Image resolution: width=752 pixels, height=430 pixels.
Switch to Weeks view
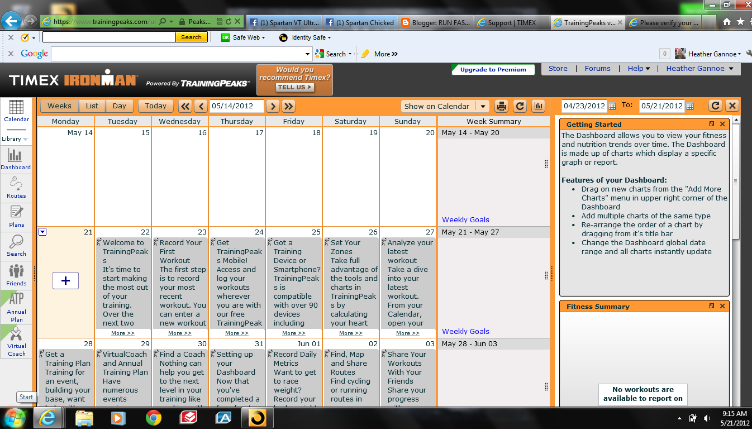click(59, 106)
